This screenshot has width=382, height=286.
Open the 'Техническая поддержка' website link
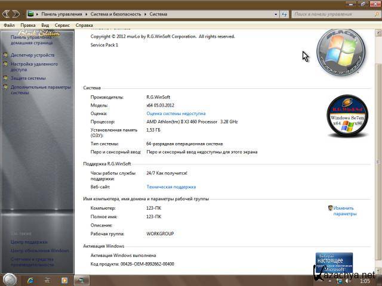click(x=171, y=186)
